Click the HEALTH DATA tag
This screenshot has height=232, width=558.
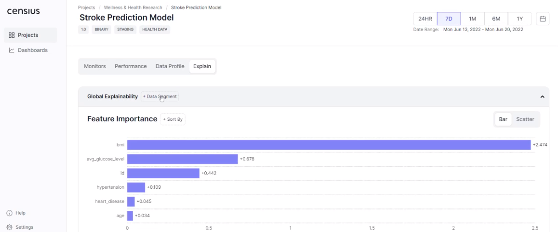tap(154, 29)
